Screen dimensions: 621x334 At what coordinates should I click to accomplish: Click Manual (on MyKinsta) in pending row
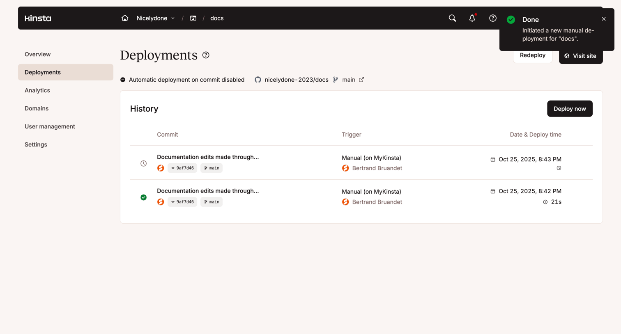tap(371, 158)
